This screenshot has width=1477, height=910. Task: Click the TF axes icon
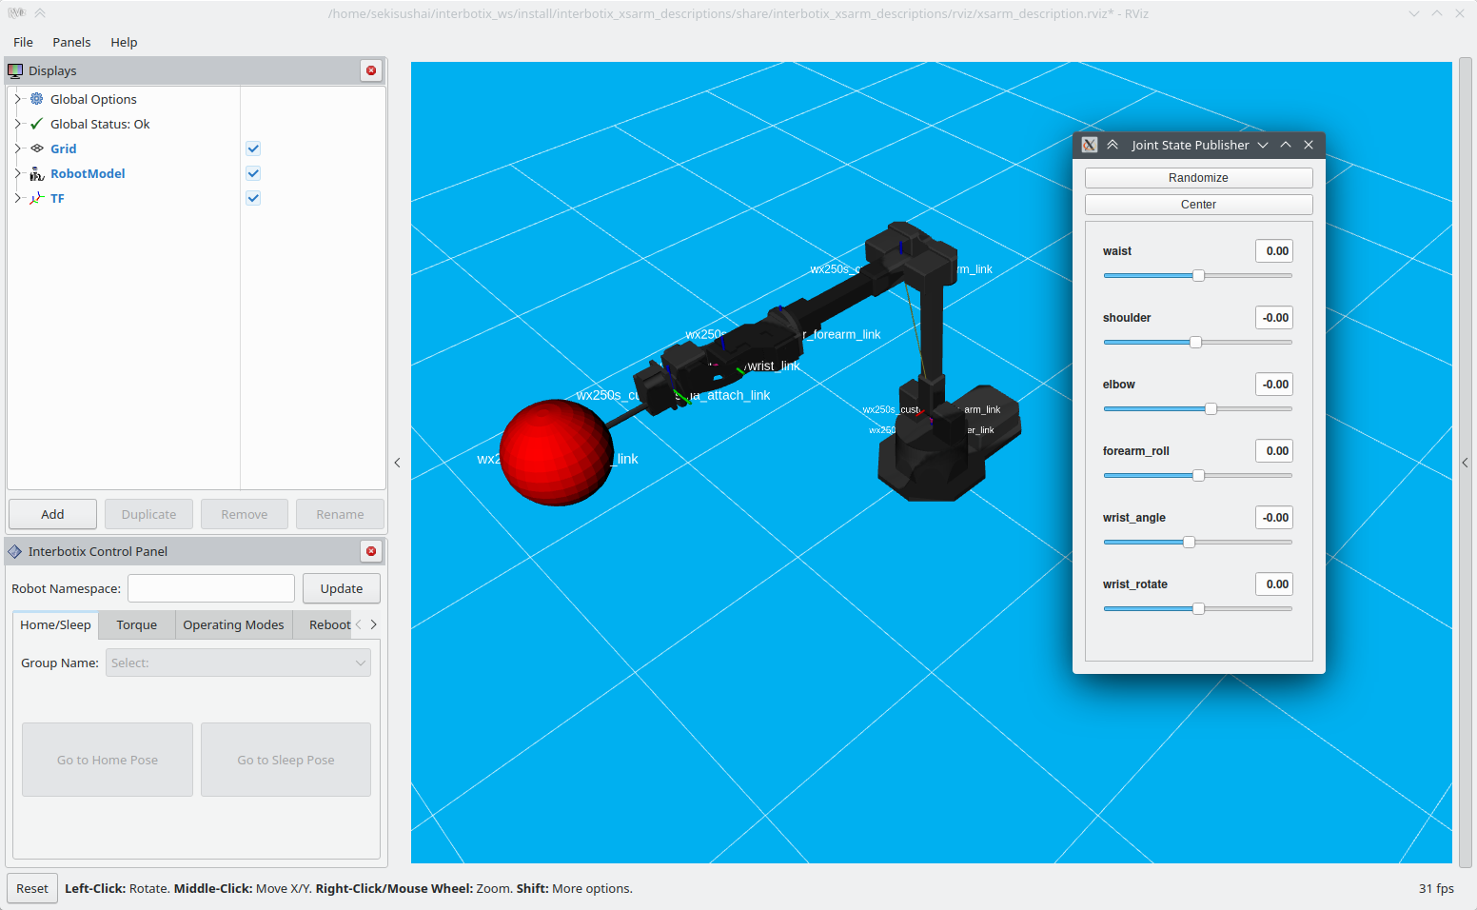37,198
